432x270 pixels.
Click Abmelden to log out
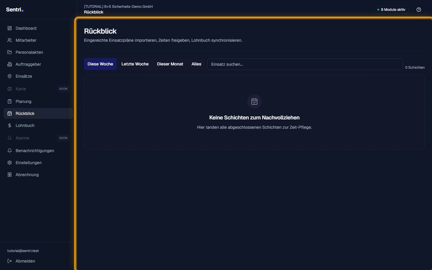[x=38, y=261]
